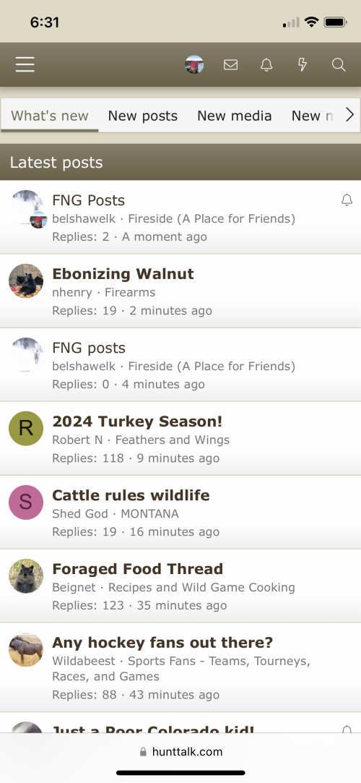Tap Shed God's pink S avatar
The width and height of the screenshot is (361, 783).
tap(26, 502)
